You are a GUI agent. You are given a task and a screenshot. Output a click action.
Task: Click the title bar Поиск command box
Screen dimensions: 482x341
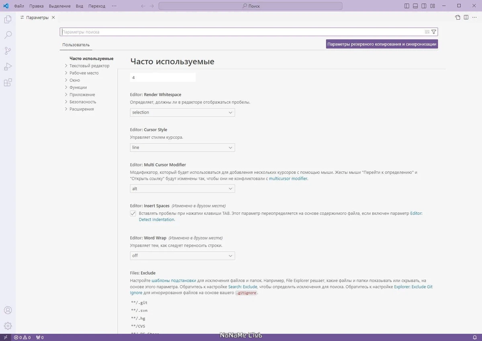251,6
